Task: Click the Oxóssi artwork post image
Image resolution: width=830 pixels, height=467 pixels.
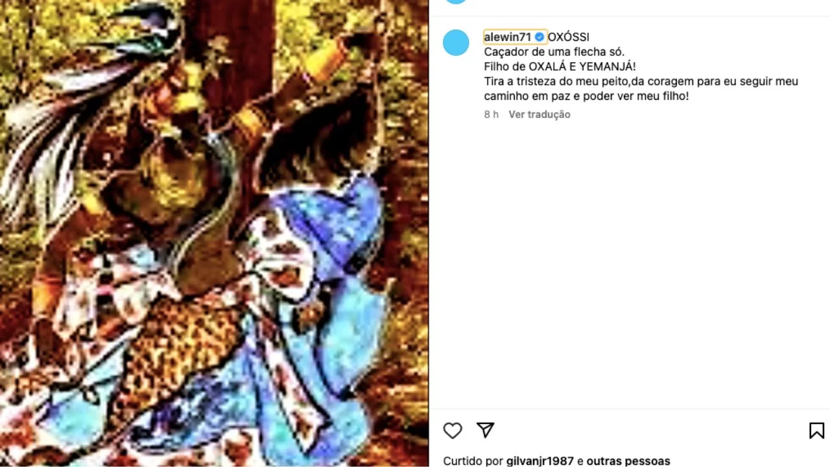Action: pyautogui.click(x=214, y=233)
